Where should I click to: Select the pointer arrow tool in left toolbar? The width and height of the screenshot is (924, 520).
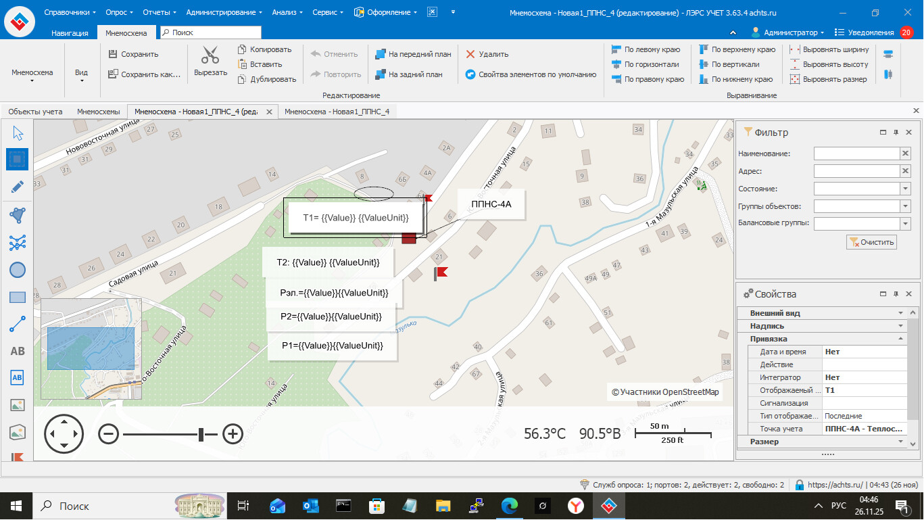coord(18,133)
